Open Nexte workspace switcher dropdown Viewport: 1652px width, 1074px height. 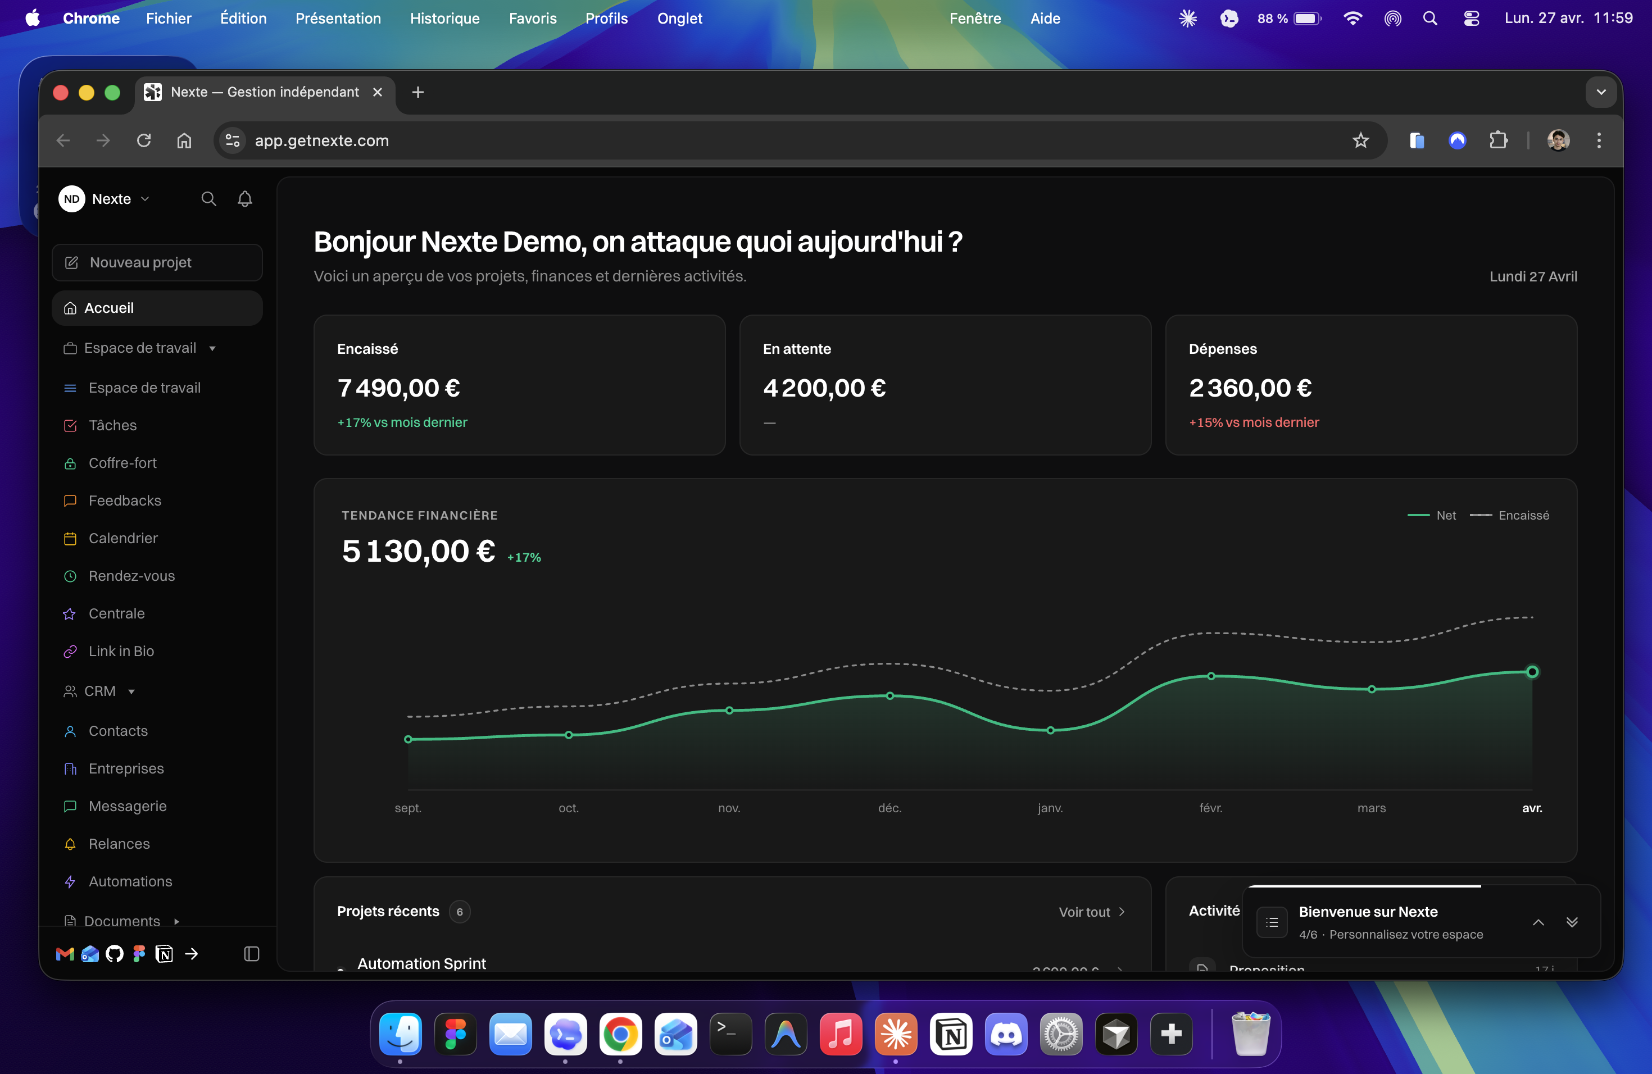[x=105, y=199]
